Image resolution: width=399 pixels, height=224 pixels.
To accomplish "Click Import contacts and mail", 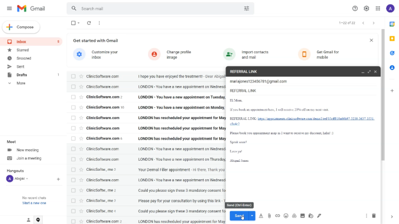I will click(246, 54).
